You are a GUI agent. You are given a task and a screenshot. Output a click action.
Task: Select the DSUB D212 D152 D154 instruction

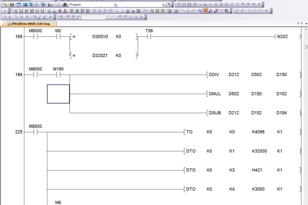coord(253,113)
